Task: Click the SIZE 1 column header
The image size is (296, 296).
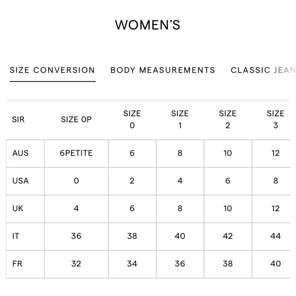Action: [180, 120]
